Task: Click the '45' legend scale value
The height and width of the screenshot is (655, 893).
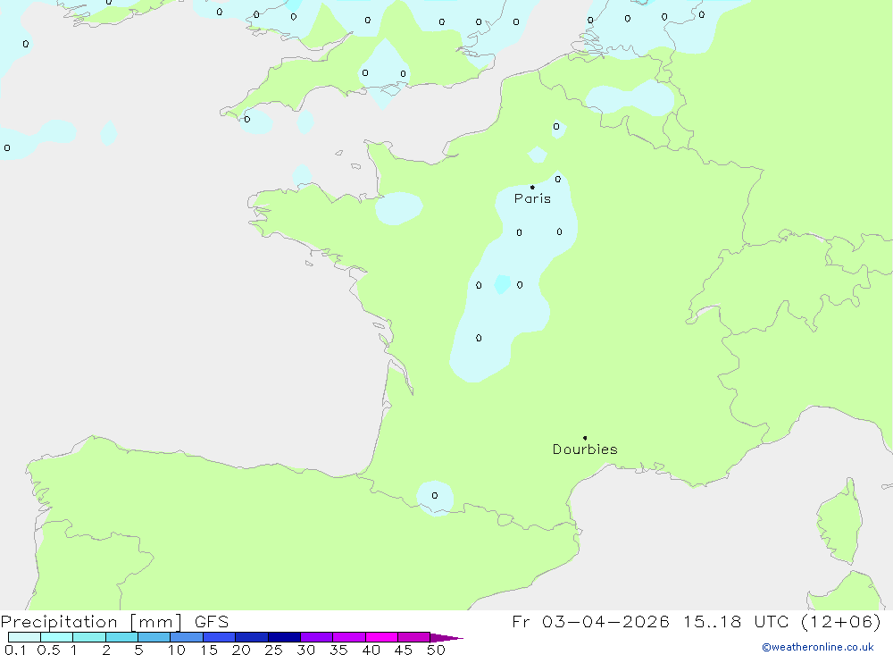Action: (x=404, y=650)
